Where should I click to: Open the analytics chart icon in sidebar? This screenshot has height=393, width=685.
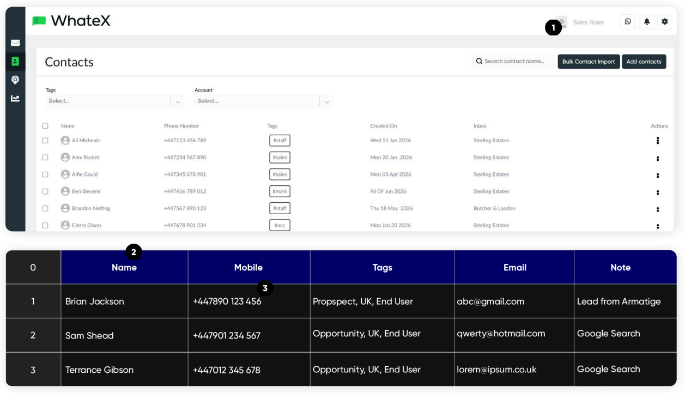coord(15,98)
